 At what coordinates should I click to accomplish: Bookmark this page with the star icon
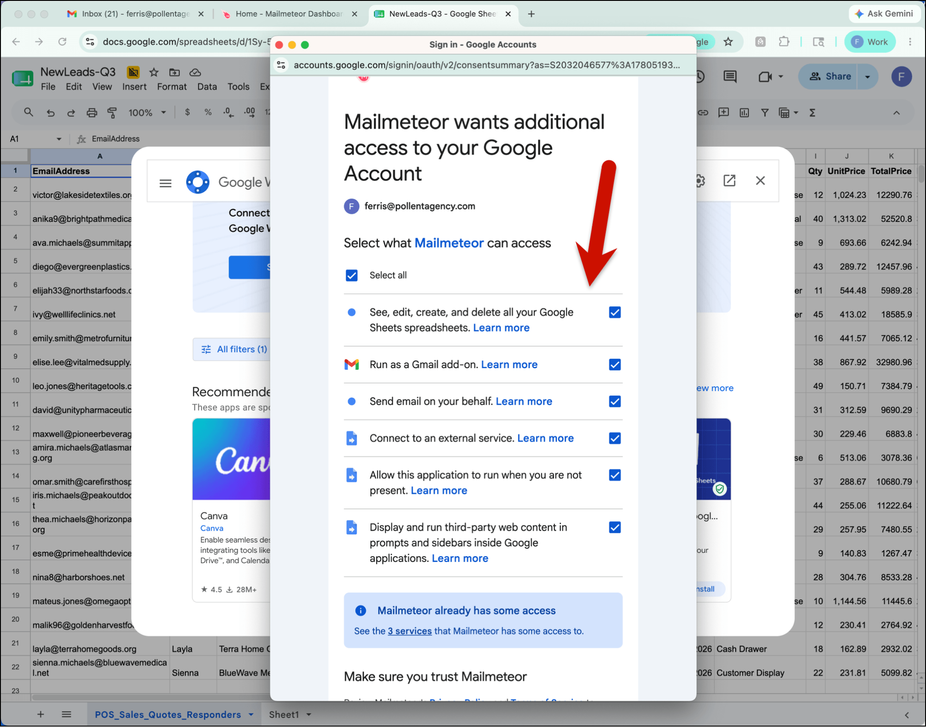tap(728, 42)
